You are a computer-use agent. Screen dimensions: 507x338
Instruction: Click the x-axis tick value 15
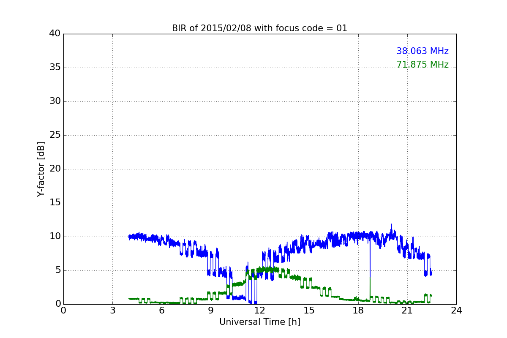pos(309,310)
